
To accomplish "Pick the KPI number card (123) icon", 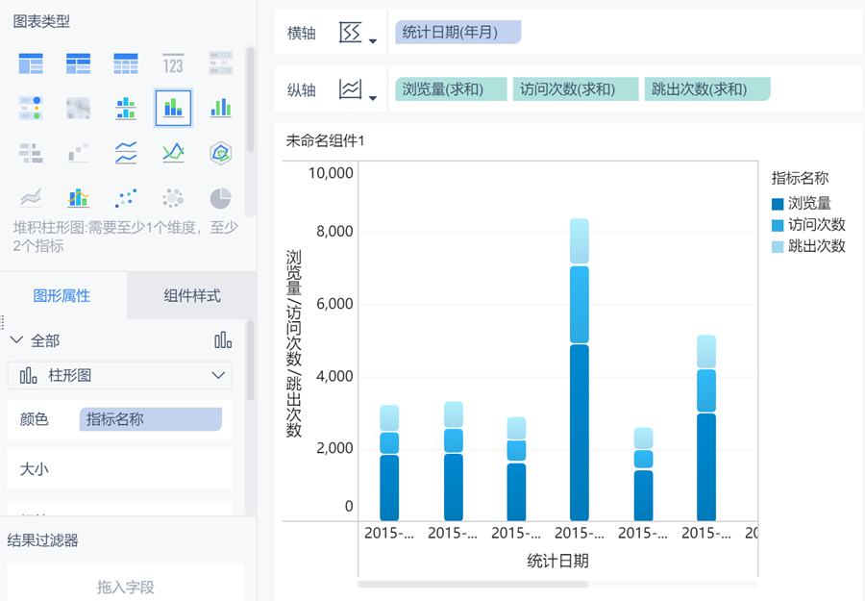I will coord(173,64).
